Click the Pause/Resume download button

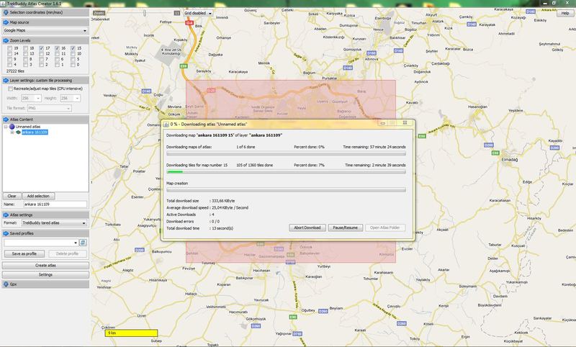pyautogui.click(x=346, y=227)
